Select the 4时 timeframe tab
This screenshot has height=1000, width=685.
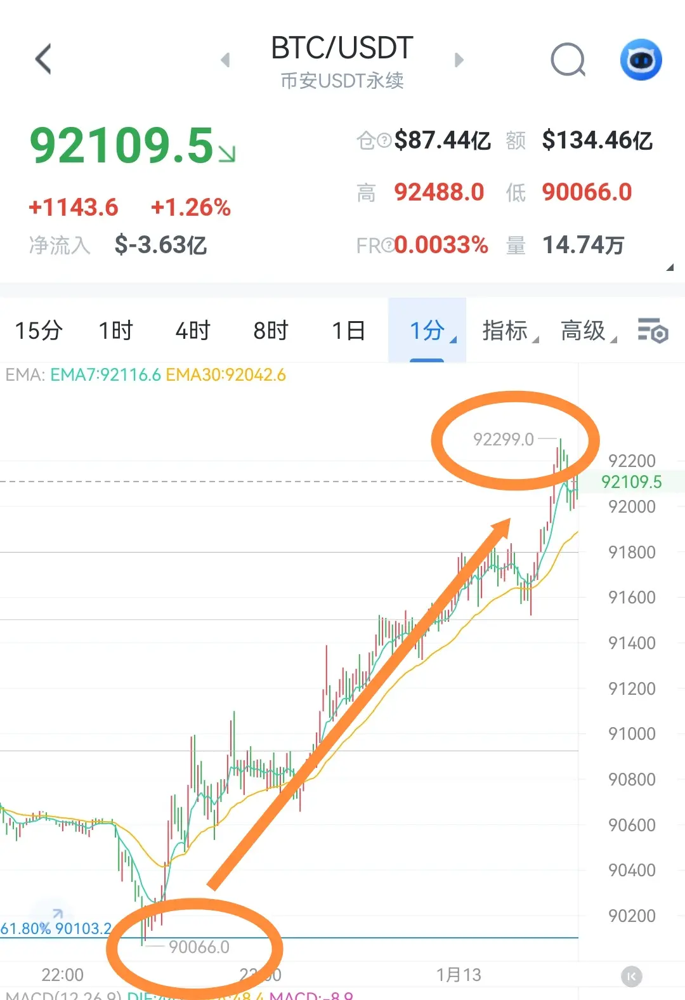coord(193,331)
